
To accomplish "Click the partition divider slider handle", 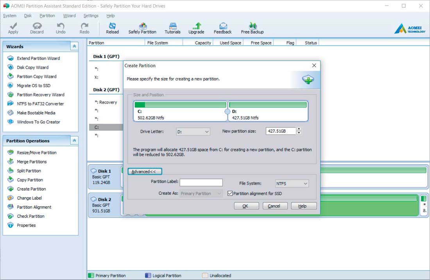I will (228, 111).
